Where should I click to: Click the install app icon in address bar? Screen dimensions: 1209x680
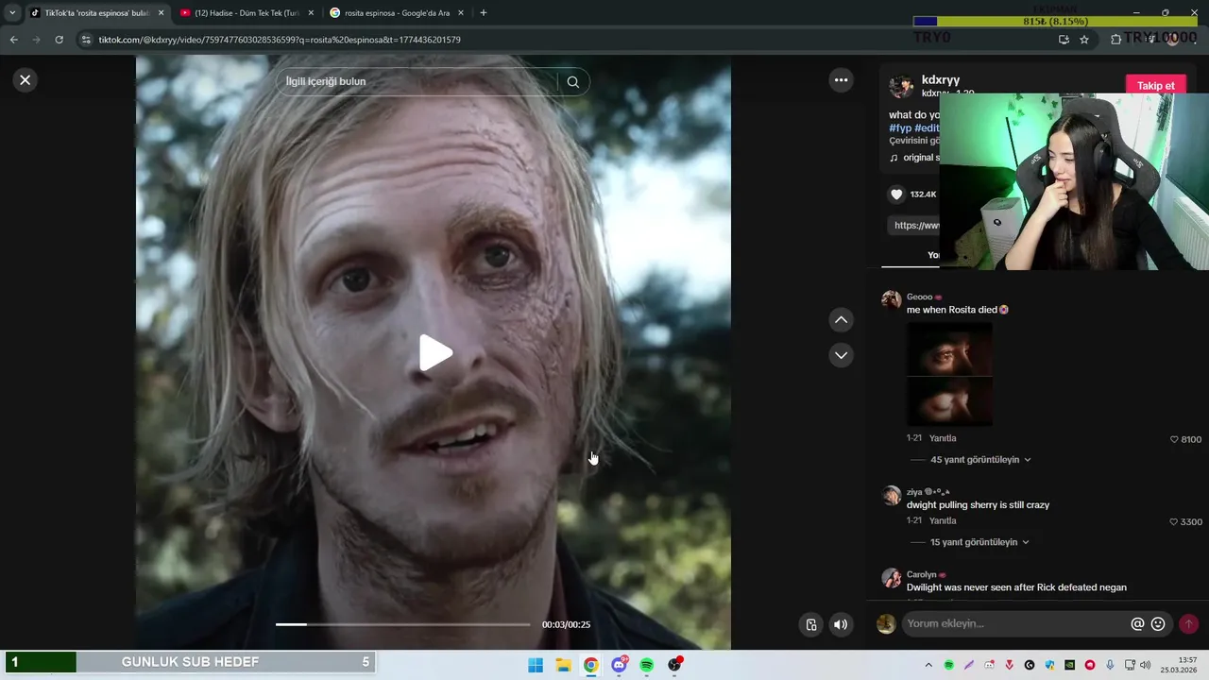[1064, 40]
